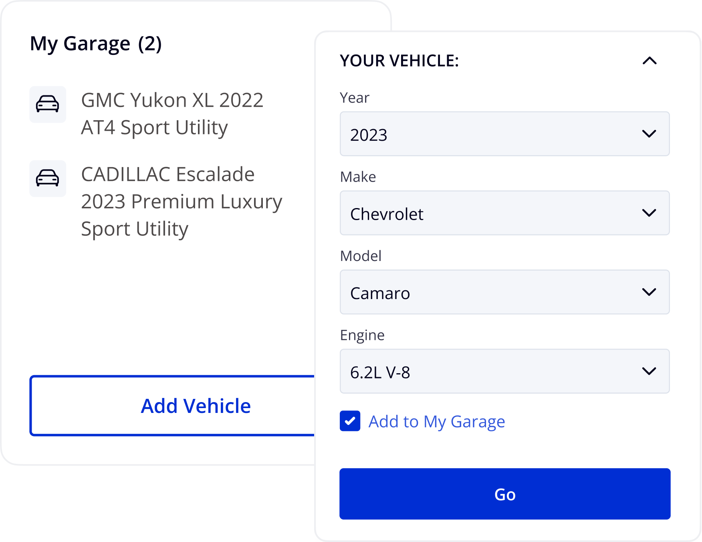Click the down arrow in the Year field
702x542 pixels.
649,134
